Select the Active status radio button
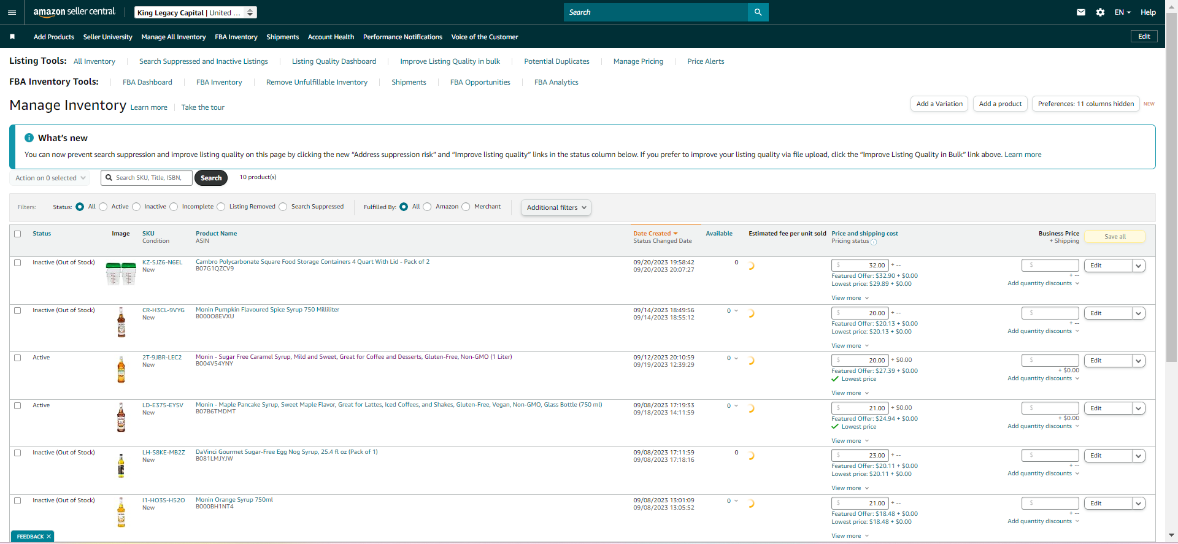 (x=103, y=207)
